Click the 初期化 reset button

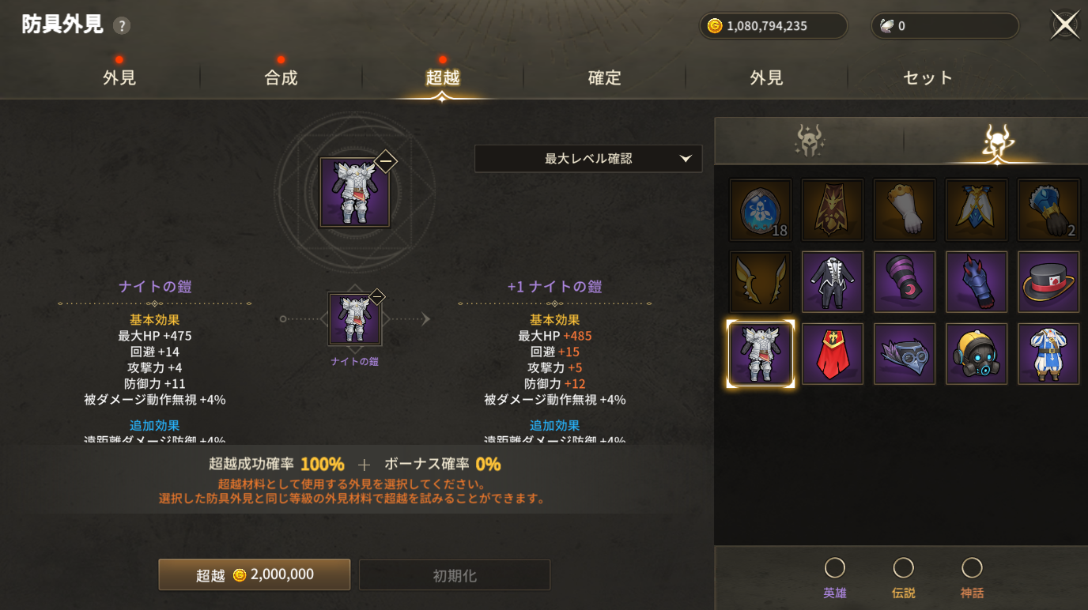coord(455,575)
